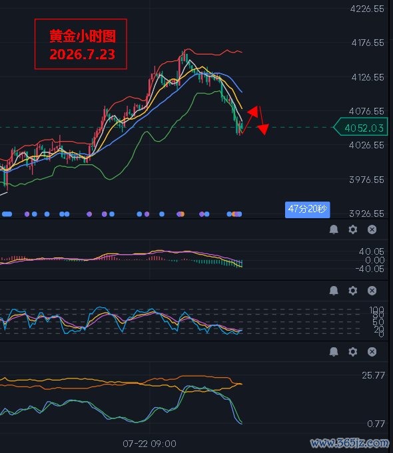The height and width of the screenshot is (453, 393).
Task: Click the 4052.03 current price tag
Action: coord(360,127)
